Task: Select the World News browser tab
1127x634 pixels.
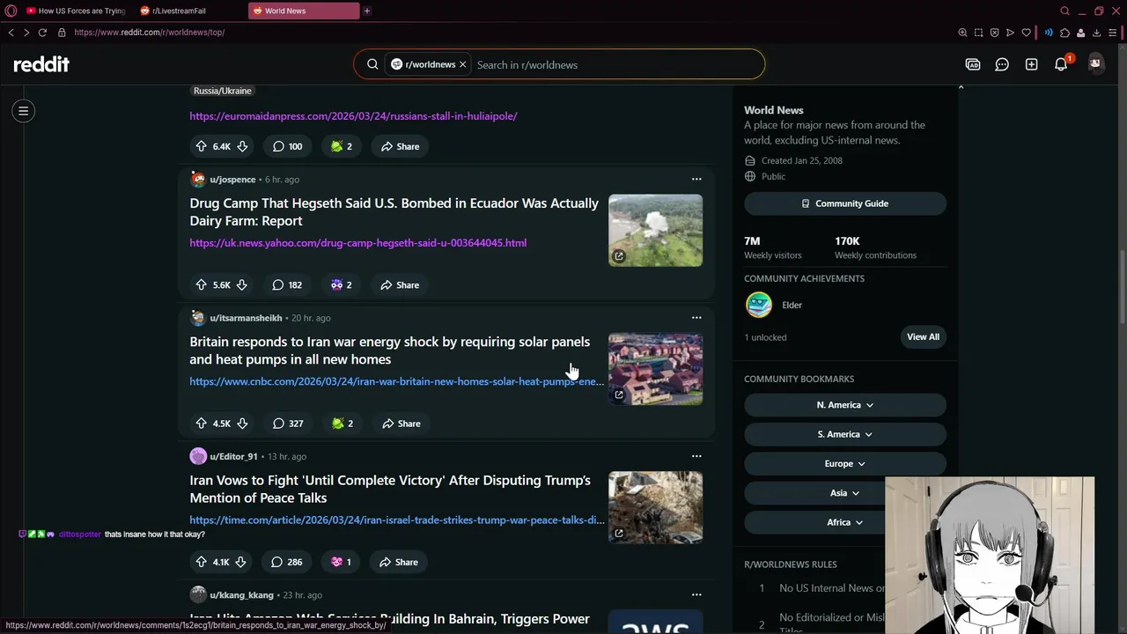Action: click(304, 11)
